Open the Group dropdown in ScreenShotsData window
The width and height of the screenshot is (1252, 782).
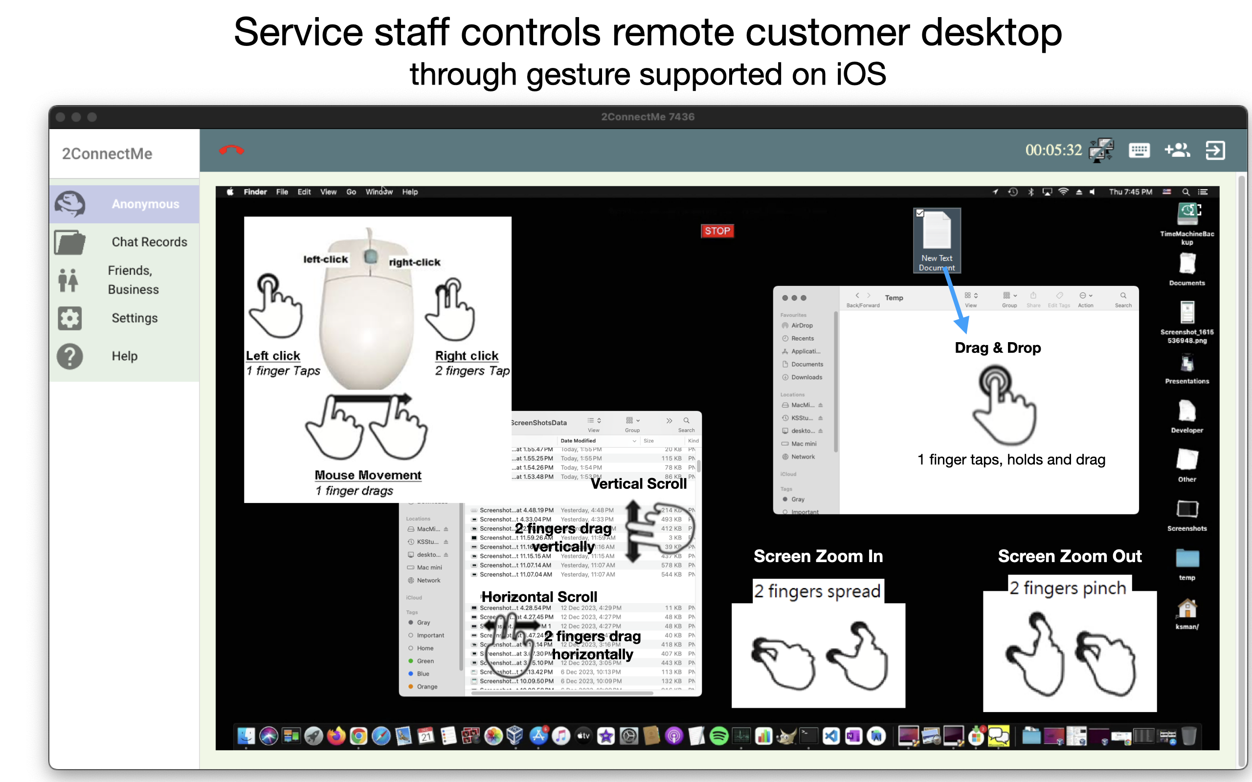click(632, 424)
